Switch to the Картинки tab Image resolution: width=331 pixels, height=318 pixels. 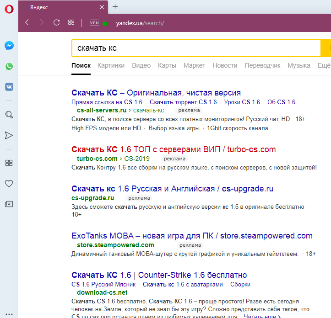111,65
